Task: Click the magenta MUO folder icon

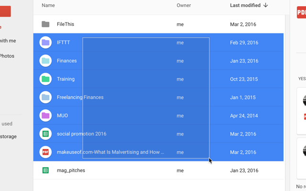Action: tap(45, 116)
